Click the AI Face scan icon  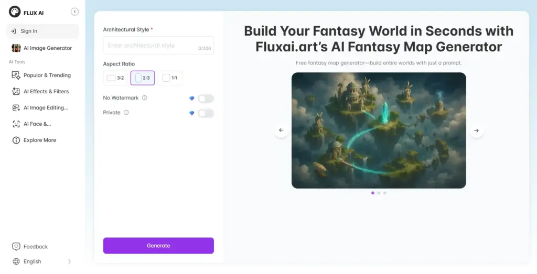(x=16, y=124)
